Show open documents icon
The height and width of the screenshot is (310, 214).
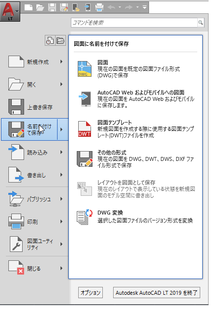[x=61, y=40]
